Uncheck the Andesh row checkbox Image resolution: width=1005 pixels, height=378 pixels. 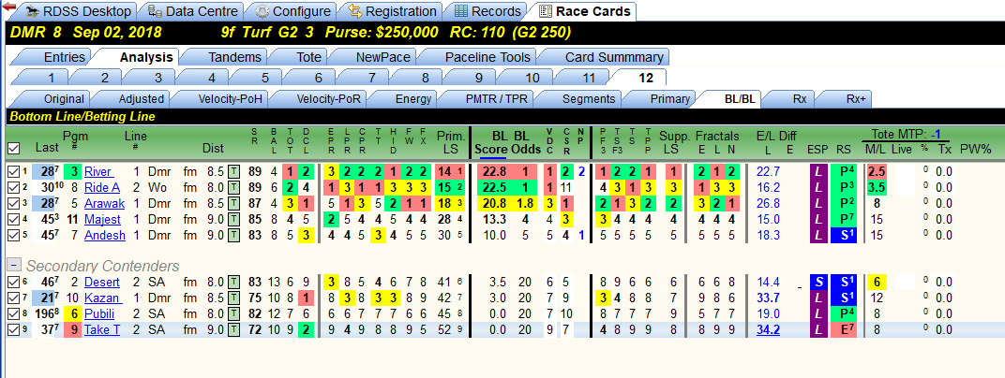click(x=13, y=236)
